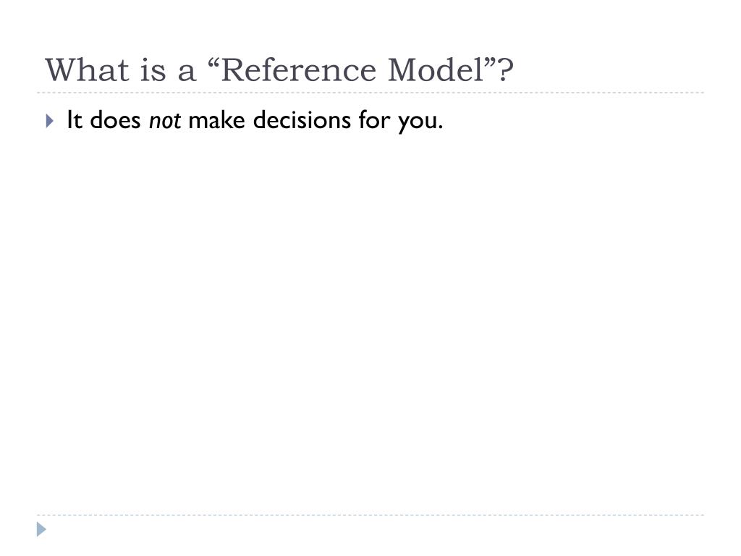Click the word 'make' in the bullet
The height and width of the screenshot is (556, 741).
pos(216,119)
